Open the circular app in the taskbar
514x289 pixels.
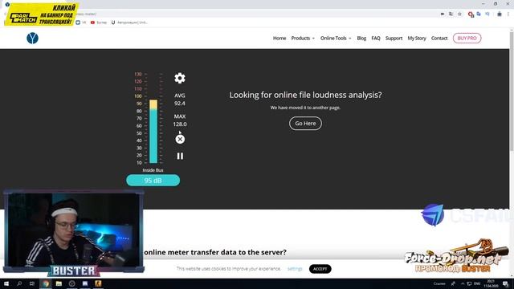[x=72, y=283]
